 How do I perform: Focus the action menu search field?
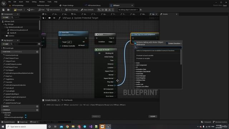click(x=158, y=48)
